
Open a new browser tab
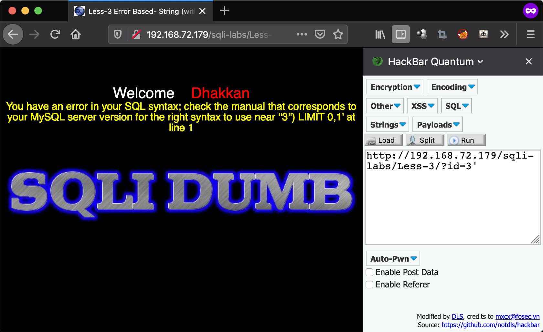coord(224,11)
